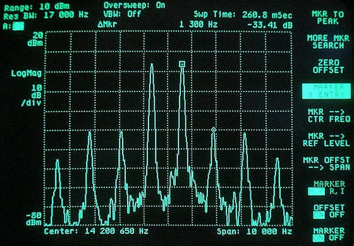Click the square reference marker on the peak
The width and height of the screenshot is (354, 246).
[x=182, y=64]
